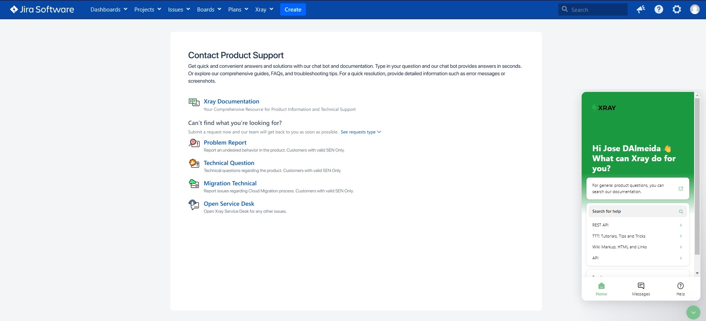Click the Xray Documentation book icon

tap(194, 102)
